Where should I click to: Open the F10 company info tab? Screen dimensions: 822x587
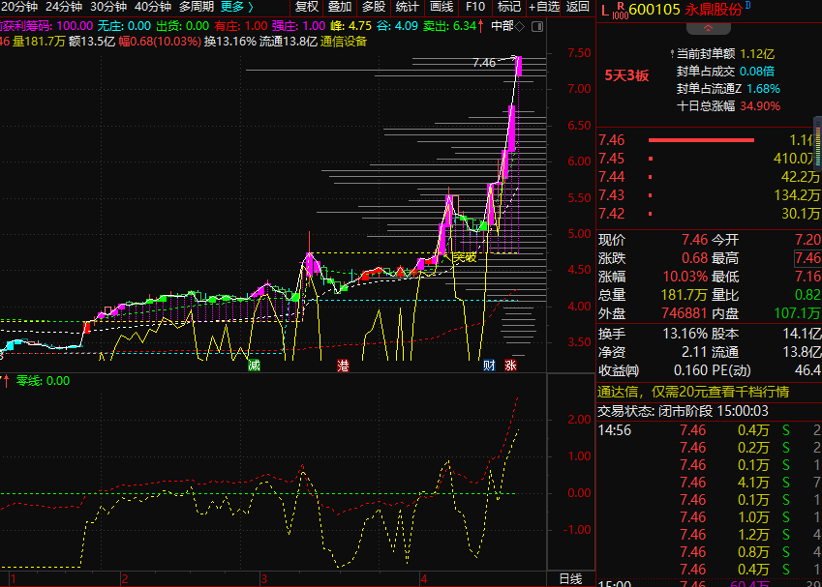[474, 7]
